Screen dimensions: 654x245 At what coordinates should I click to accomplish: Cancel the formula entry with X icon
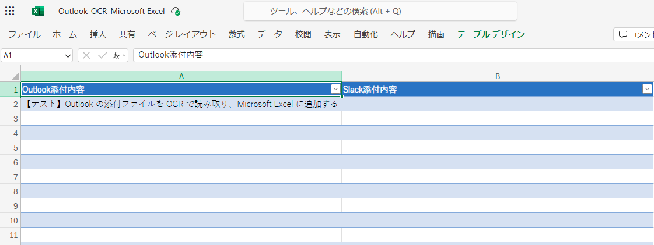[x=86, y=55]
